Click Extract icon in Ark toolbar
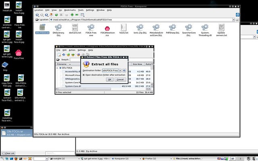Image resolution: width=258 pixels, height=161 pixels. (x=79, y=55)
